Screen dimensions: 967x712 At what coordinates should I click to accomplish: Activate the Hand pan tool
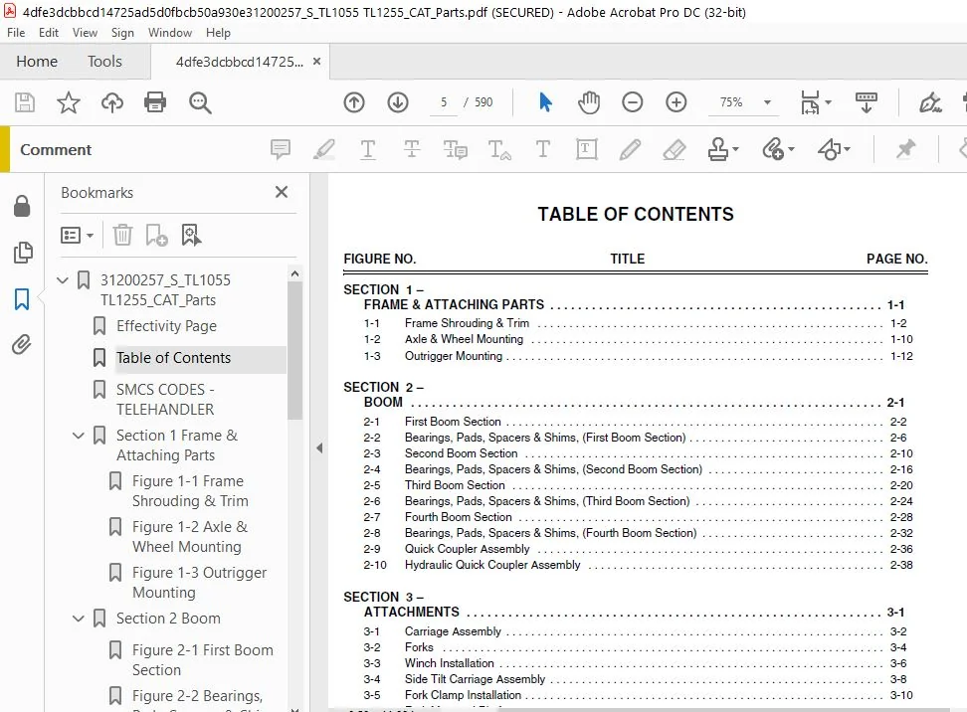(x=589, y=102)
